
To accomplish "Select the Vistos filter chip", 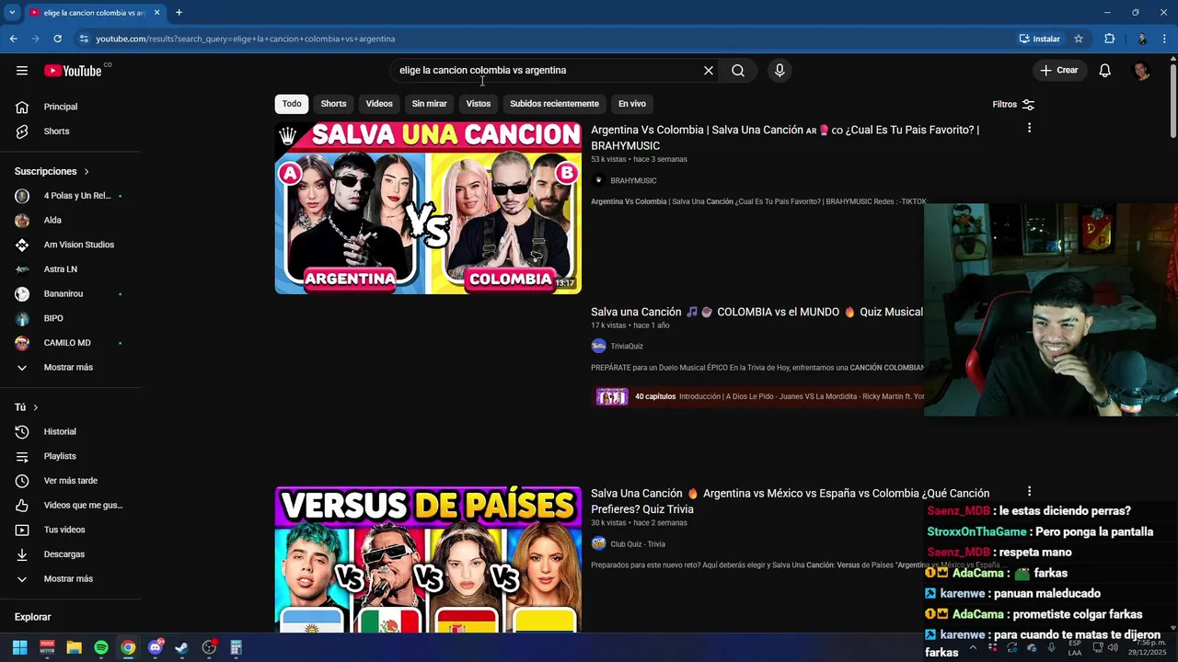I will [x=479, y=104].
